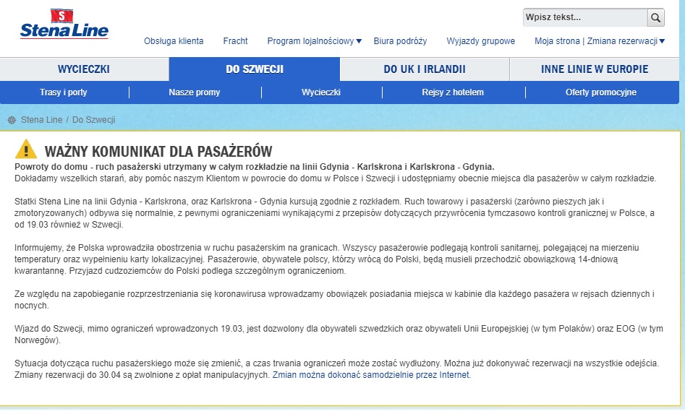685x414 pixels.
Task: Open Oferty promocyjne menu item
Action: (600, 92)
